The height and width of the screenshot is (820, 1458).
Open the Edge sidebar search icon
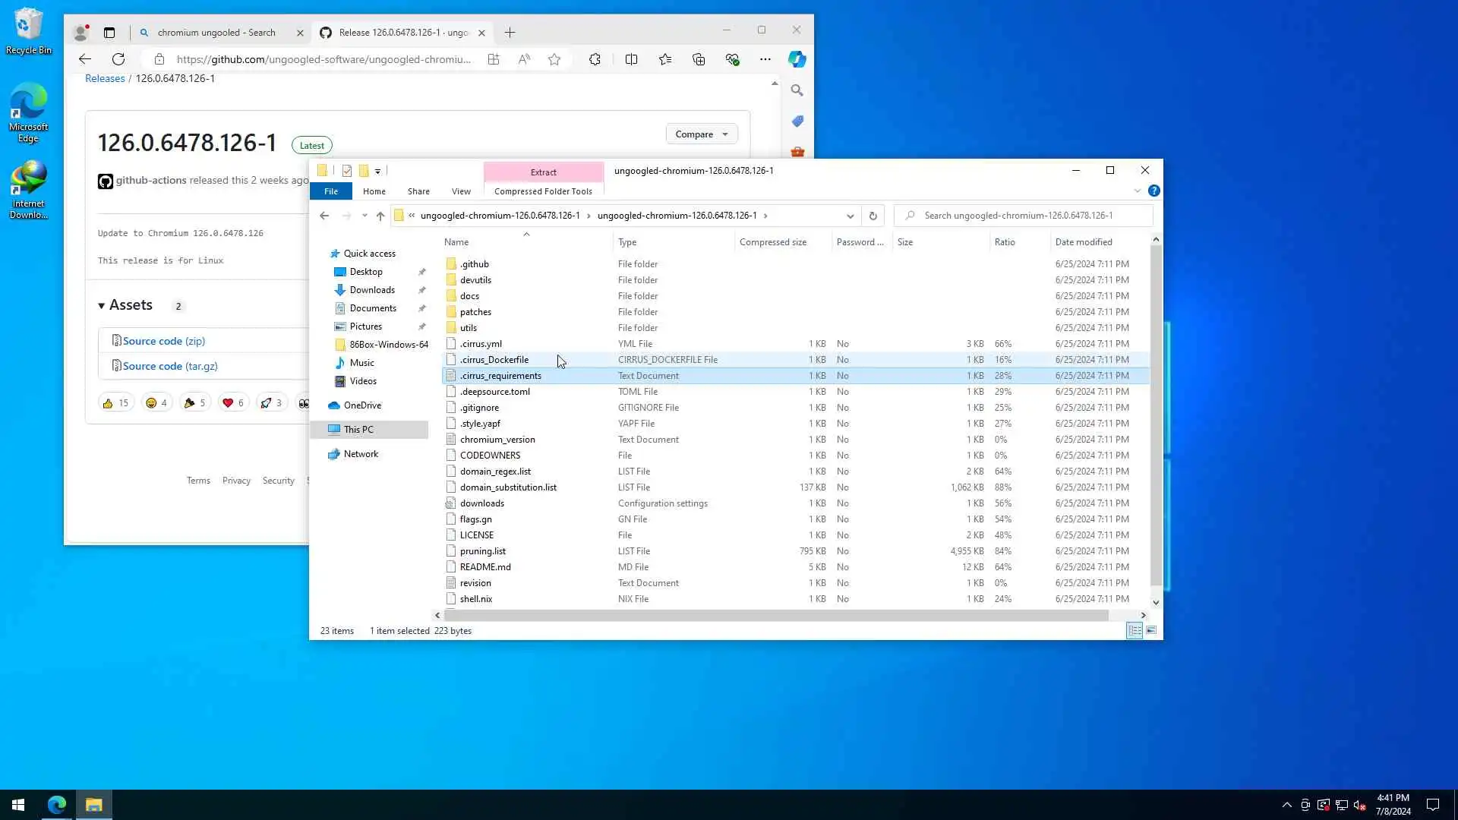(797, 90)
